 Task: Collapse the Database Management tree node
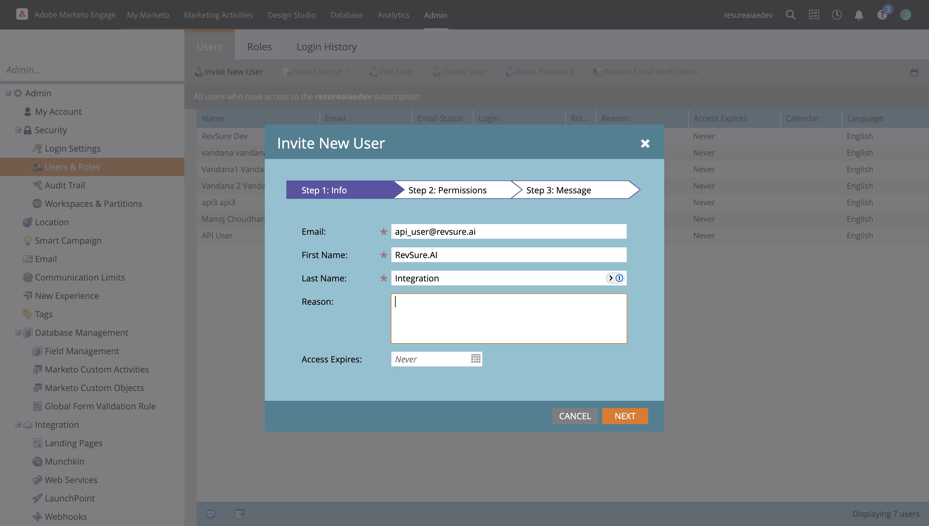18,332
